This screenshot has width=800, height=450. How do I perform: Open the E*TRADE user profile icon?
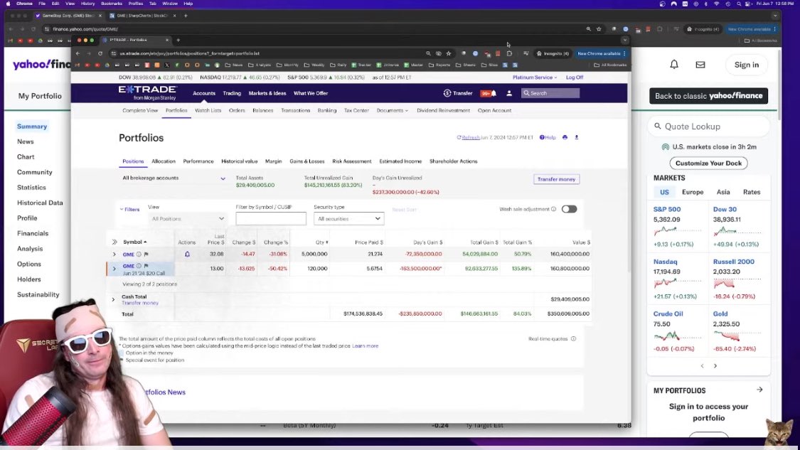click(x=508, y=93)
